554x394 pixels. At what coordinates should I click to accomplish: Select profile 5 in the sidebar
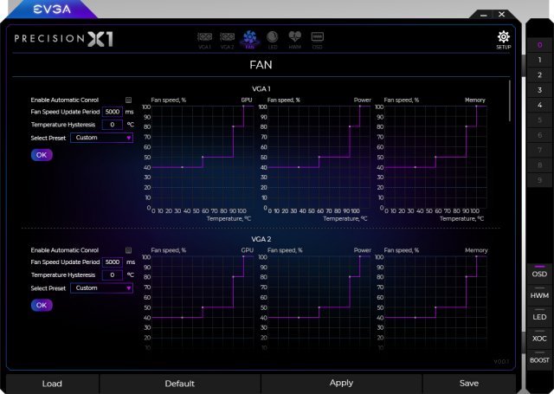[x=539, y=120]
